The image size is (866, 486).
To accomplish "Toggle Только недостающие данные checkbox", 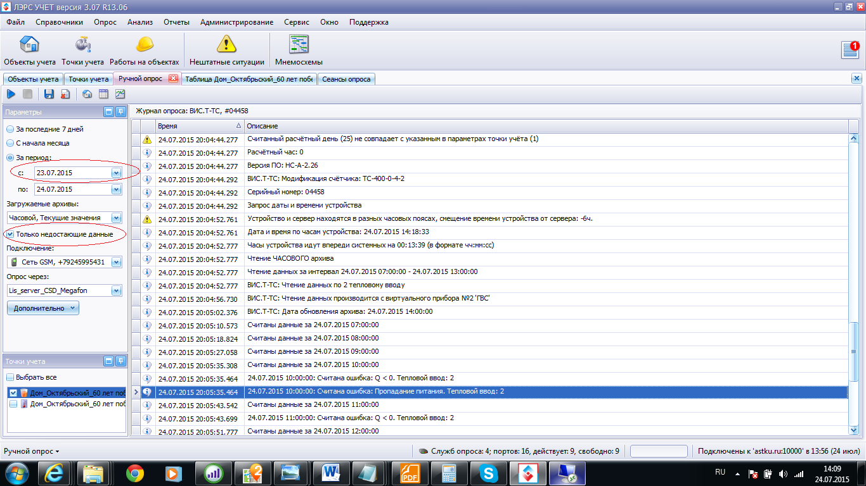I will coord(10,234).
